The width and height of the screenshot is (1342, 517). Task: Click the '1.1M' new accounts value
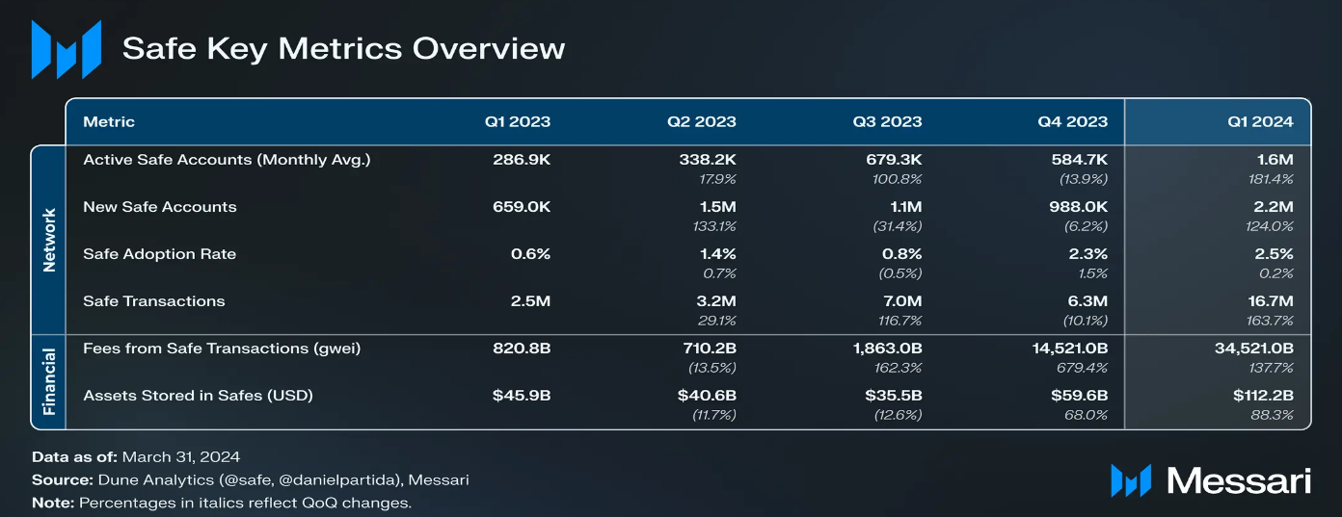click(x=904, y=207)
